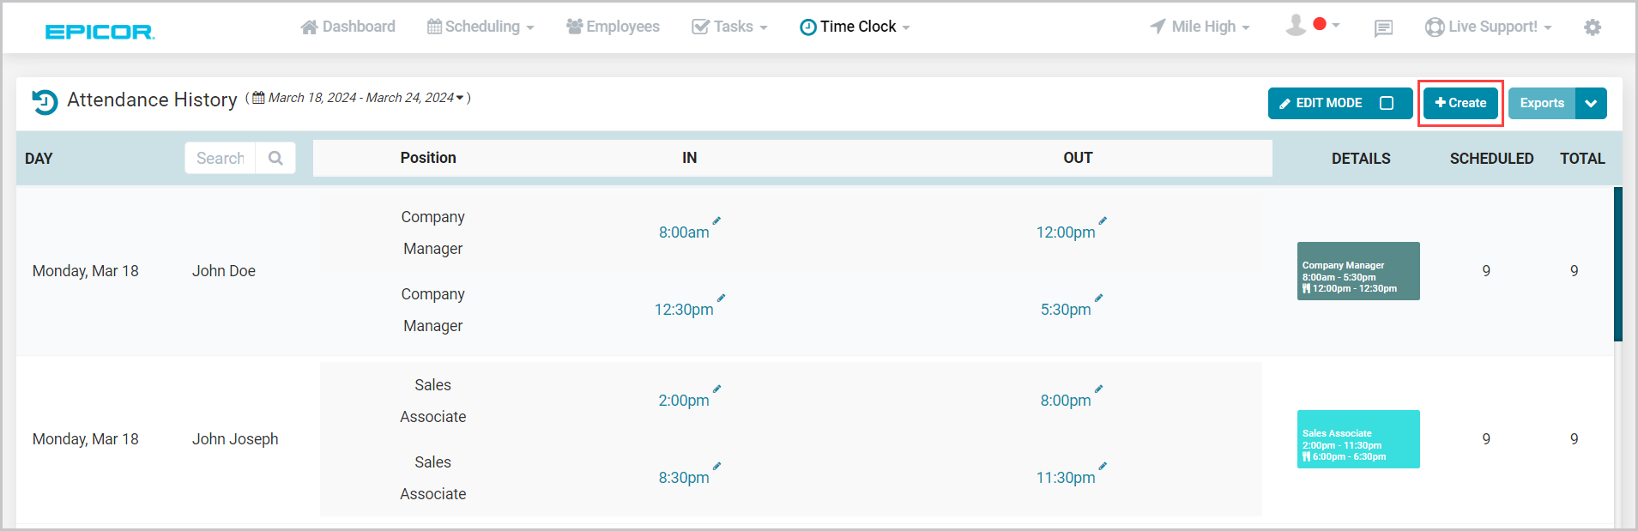The image size is (1638, 531).
Task: Expand the Live Support menu
Action: tap(1548, 28)
